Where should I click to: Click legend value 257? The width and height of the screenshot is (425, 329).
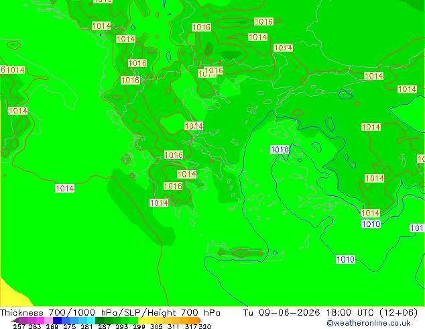[x=19, y=326]
